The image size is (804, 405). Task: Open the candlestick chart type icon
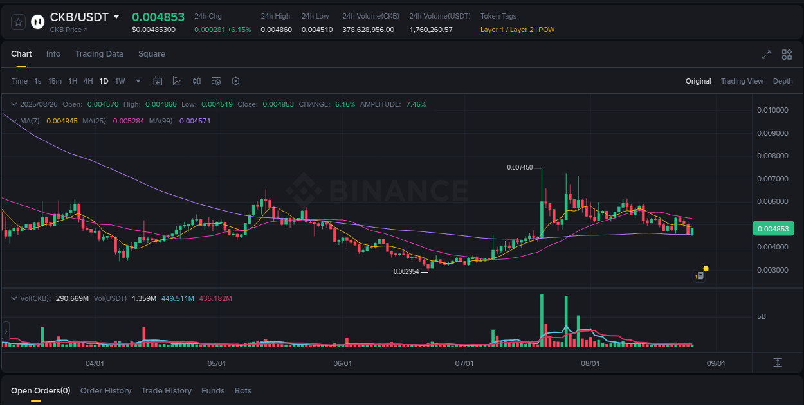click(197, 81)
